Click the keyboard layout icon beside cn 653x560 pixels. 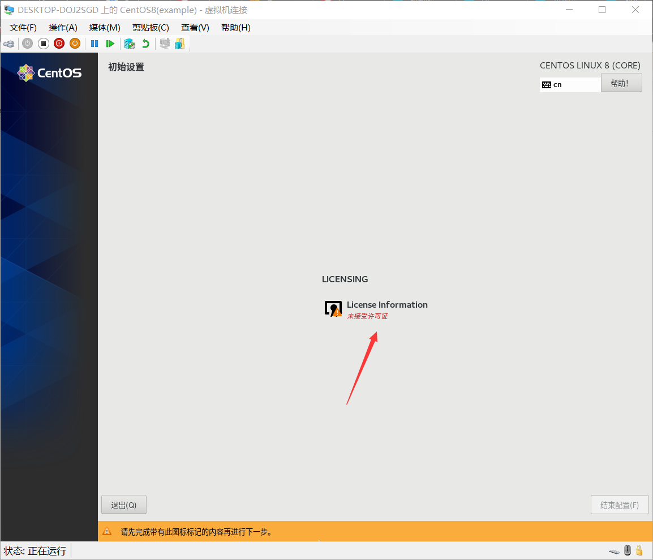pyautogui.click(x=547, y=85)
